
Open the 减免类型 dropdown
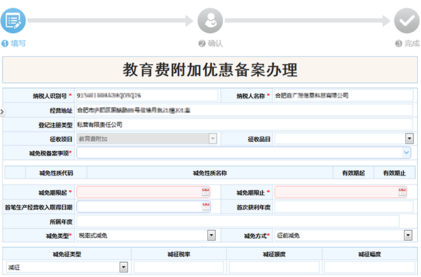(x=210, y=236)
